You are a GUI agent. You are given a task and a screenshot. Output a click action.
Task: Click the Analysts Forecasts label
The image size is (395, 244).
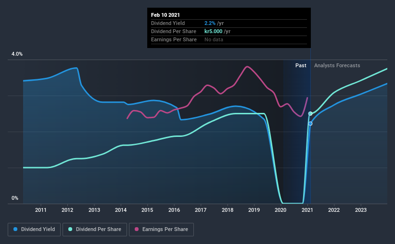pos(337,65)
